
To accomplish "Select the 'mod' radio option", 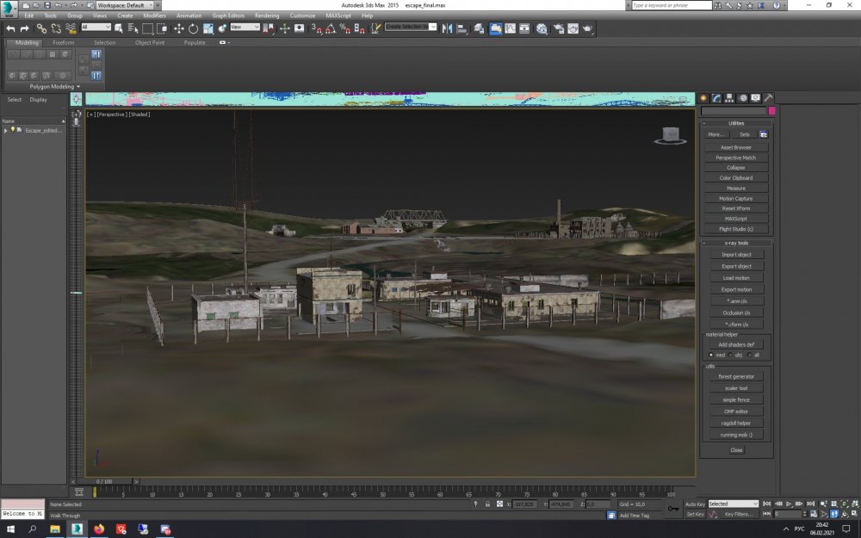I will pyautogui.click(x=712, y=355).
